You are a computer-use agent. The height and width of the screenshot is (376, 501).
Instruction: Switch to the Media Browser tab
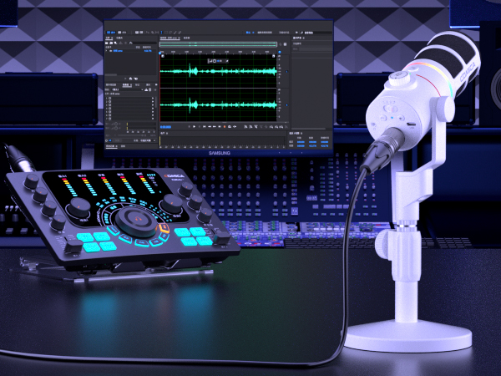(x=111, y=84)
